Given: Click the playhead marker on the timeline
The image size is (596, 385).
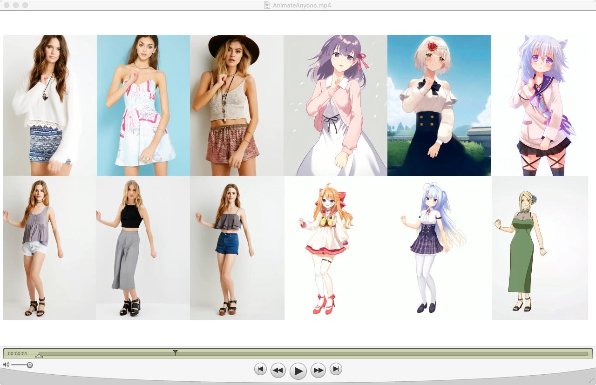Looking at the screenshot, I should pos(175,353).
